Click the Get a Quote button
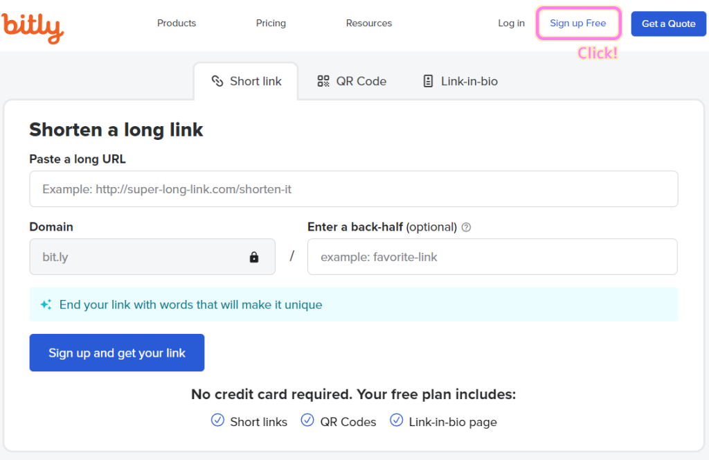709x460 pixels. pos(668,24)
